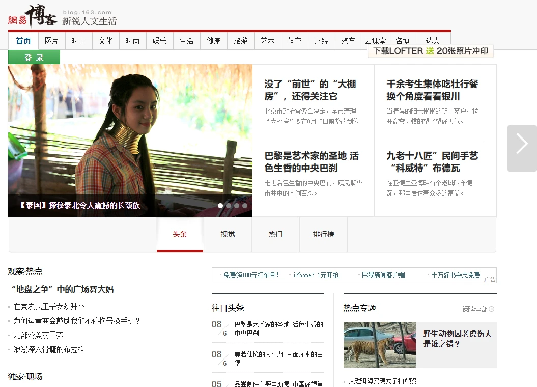Click the 热点专题 heading
This screenshot has height=387, width=537.
coord(359,308)
